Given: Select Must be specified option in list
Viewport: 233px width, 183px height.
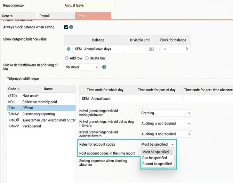Looking at the screenshot, I should (157, 152).
